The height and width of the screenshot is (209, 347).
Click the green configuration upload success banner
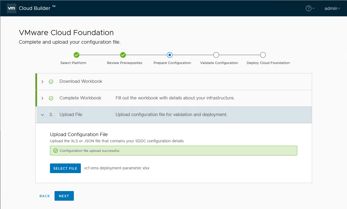[x=173, y=150]
